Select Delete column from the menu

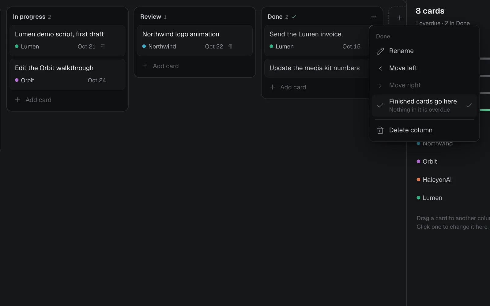tap(424, 130)
